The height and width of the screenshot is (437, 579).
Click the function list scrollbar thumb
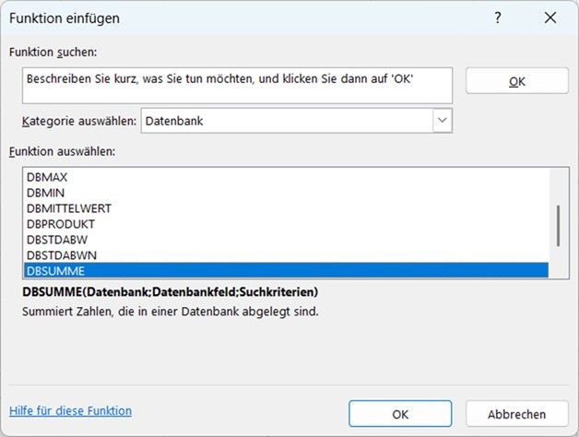557,224
